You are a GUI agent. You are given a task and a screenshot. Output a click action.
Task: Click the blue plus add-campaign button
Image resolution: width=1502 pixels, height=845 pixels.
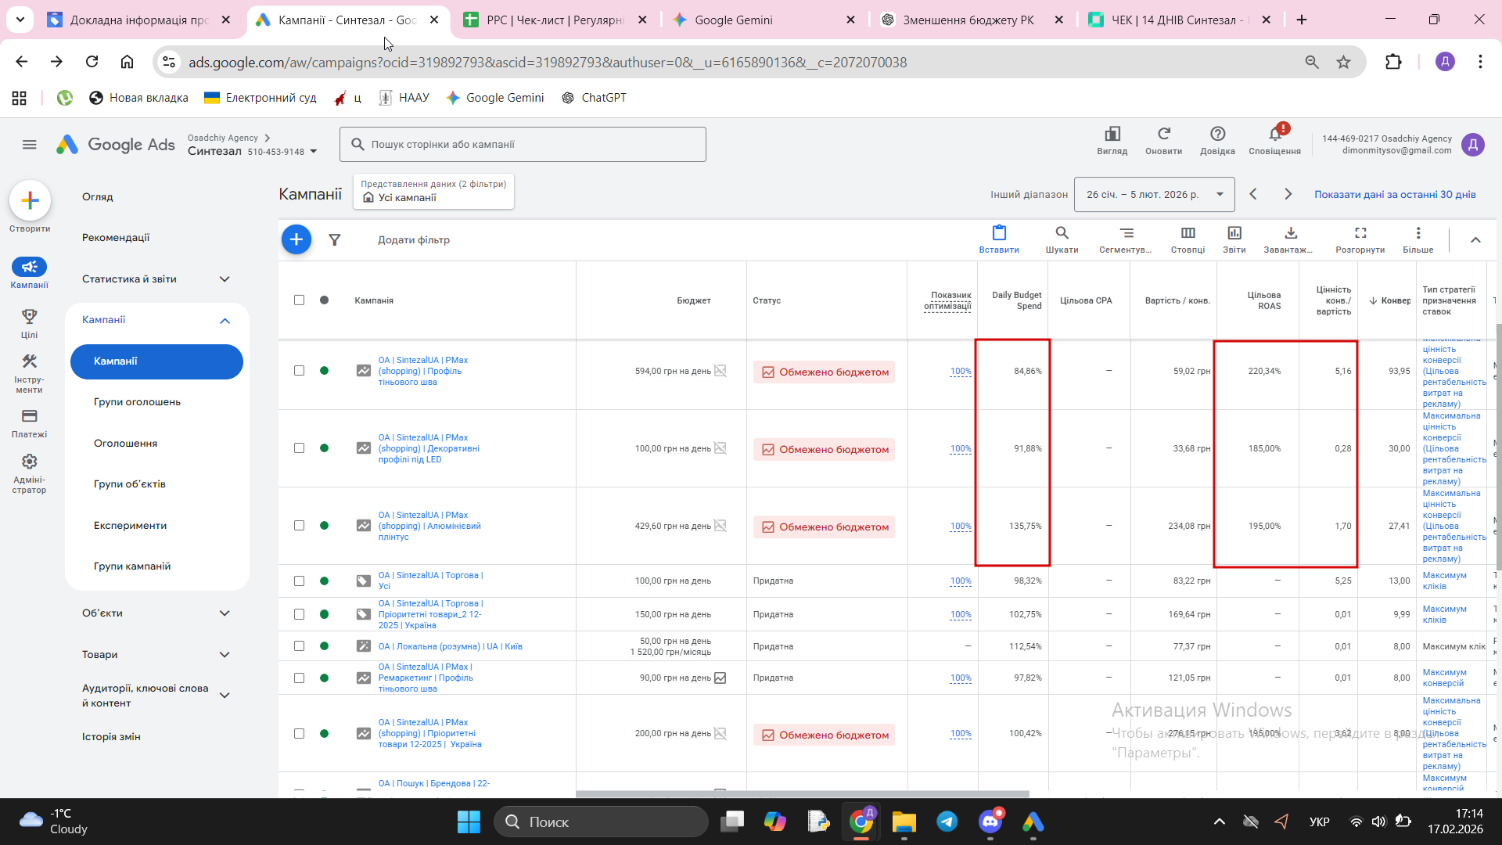(x=296, y=239)
